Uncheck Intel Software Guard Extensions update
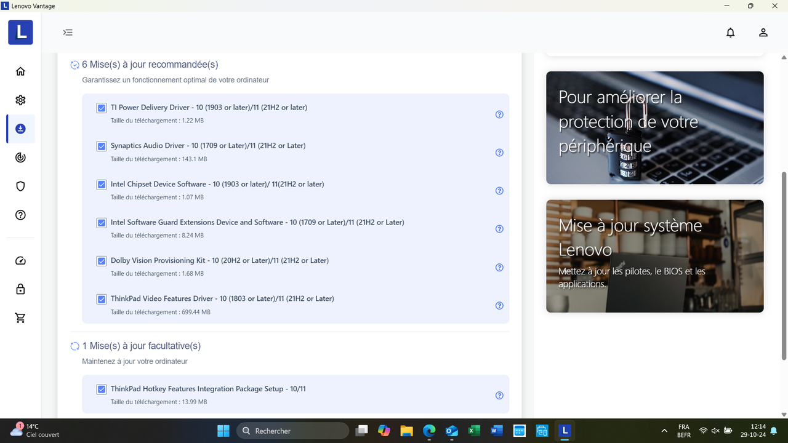Image resolution: width=788 pixels, height=443 pixels. (102, 223)
